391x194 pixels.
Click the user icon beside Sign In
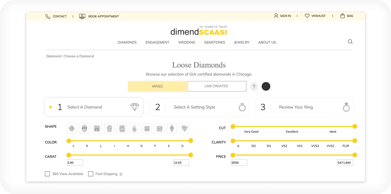coord(276,16)
